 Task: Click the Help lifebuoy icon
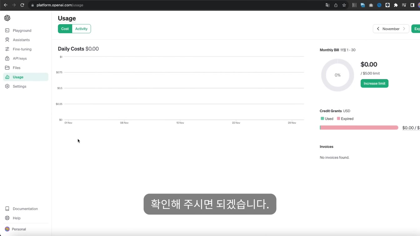(x=7, y=218)
